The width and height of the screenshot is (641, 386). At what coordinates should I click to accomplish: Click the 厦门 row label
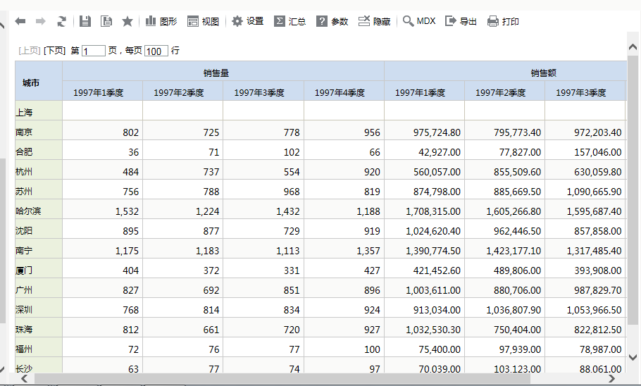click(x=39, y=268)
